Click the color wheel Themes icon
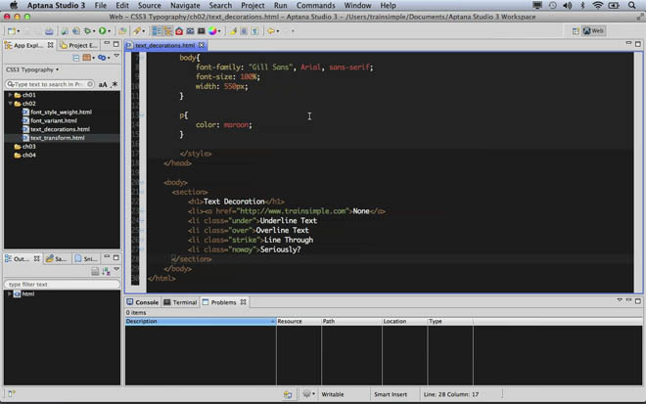 [x=212, y=31]
